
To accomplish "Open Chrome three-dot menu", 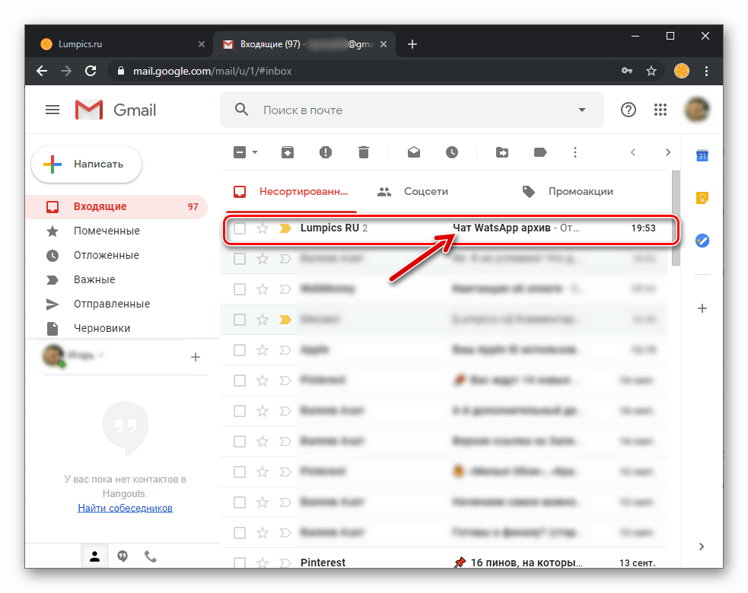I will (x=706, y=71).
